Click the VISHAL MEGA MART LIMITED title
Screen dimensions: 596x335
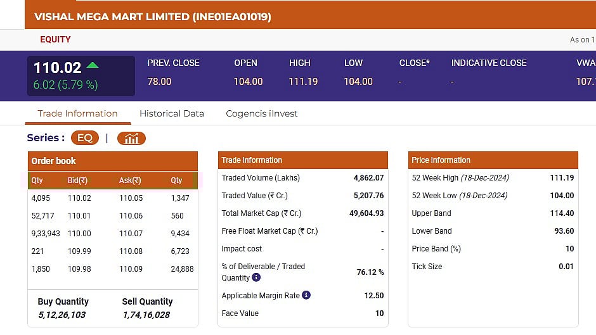coord(152,16)
